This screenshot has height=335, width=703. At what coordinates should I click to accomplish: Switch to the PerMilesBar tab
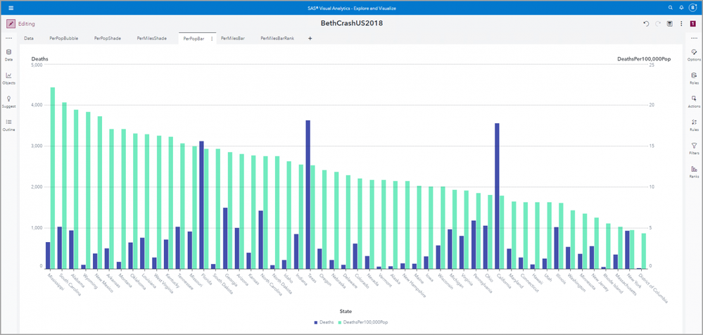[233, 39]
